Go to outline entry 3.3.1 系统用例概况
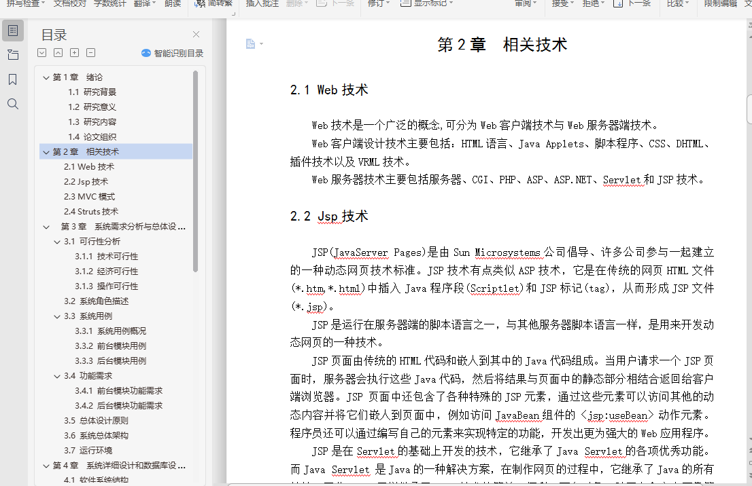Image resolution: width=752 pixels, height=486 pixels. click(110, 331)
